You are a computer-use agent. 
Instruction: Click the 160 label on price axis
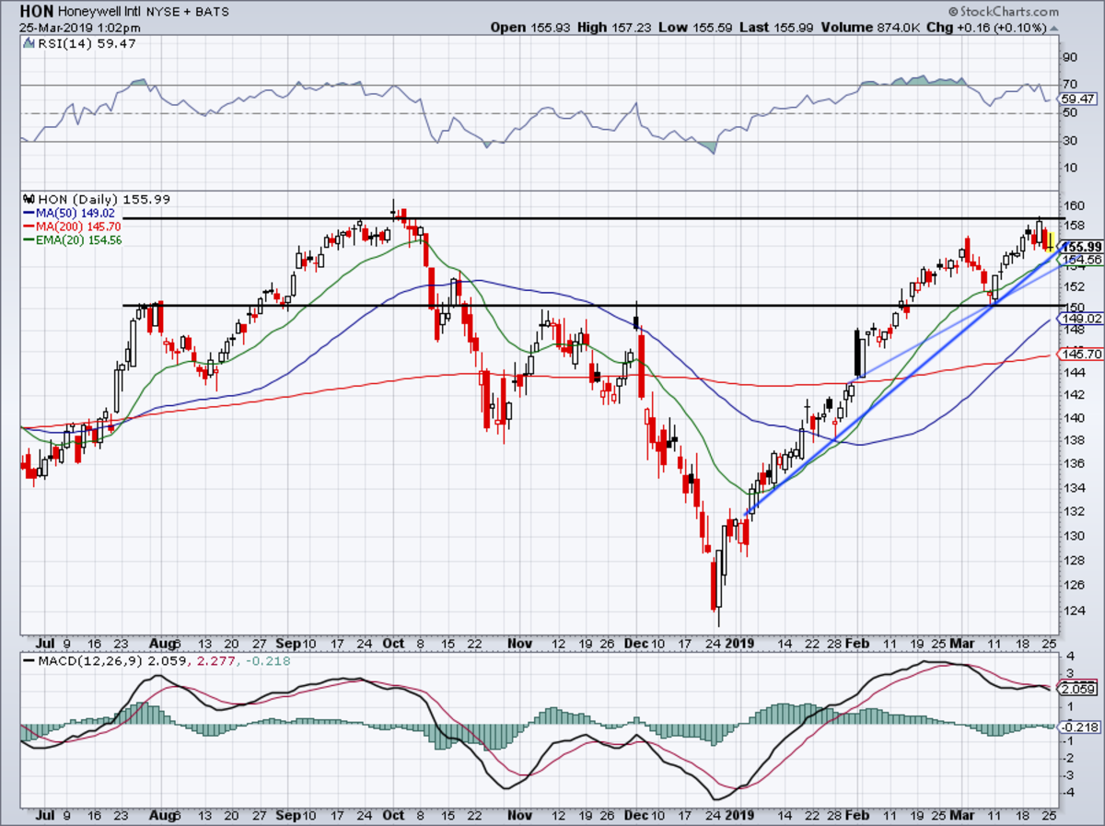(x=1073, y=205)
